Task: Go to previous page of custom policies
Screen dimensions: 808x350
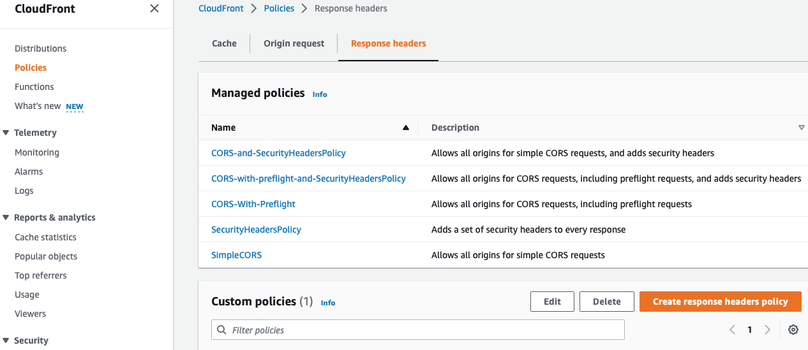Action: pos(732,330)
